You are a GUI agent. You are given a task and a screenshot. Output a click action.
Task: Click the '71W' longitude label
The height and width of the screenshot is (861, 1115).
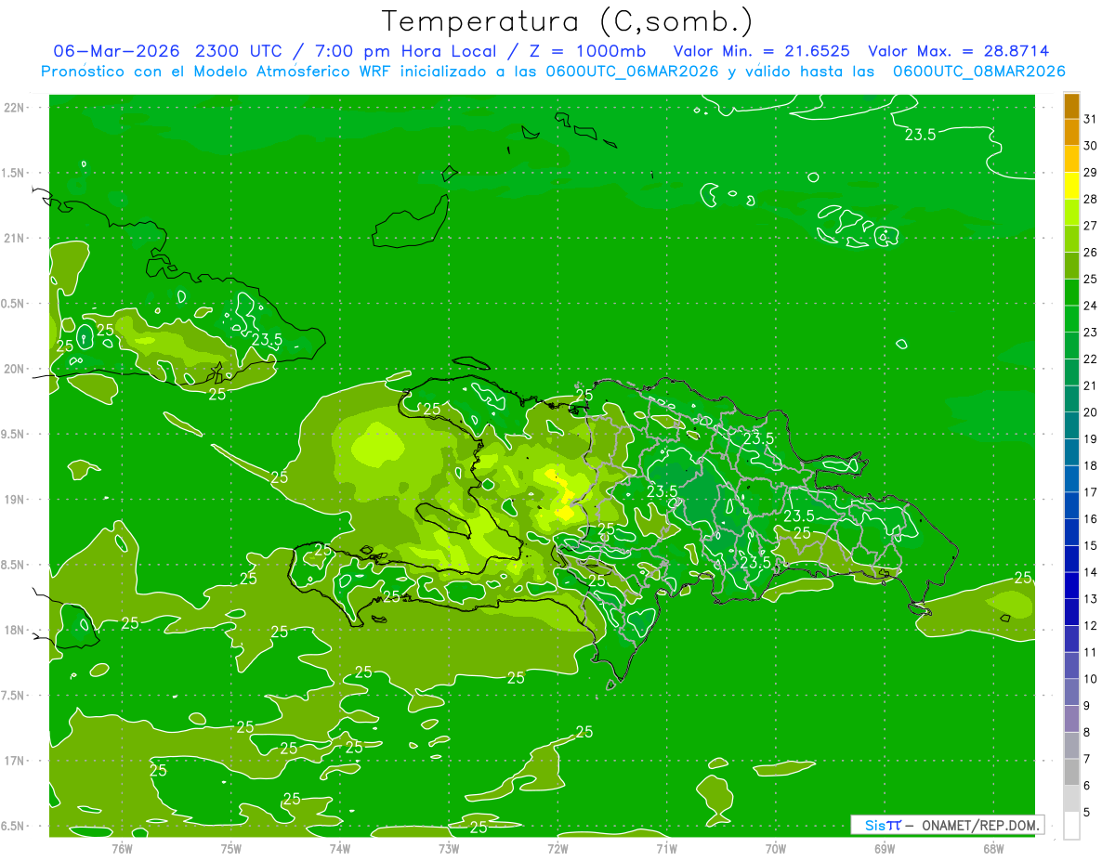666,848
